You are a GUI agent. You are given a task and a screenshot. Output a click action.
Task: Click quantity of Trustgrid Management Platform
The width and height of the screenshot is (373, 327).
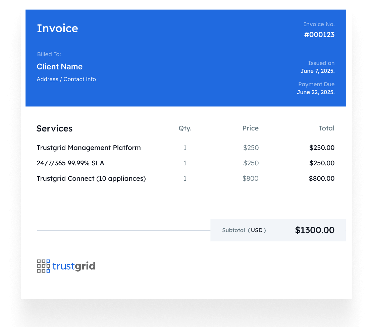(185, 148)
